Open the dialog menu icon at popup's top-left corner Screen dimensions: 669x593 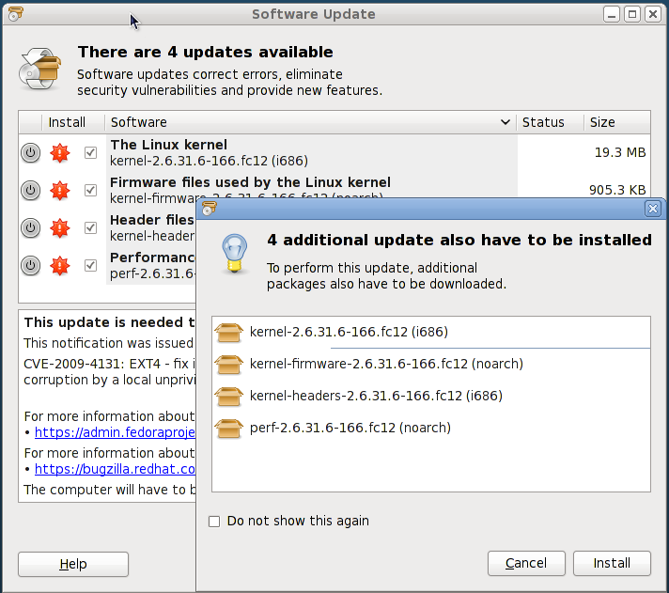209,209
